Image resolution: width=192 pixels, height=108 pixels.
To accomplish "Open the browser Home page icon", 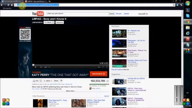I will [x=12, y=5].
